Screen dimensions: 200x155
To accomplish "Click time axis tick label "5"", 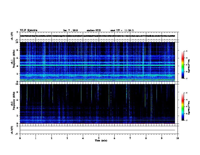I will [x=99, y=138].
